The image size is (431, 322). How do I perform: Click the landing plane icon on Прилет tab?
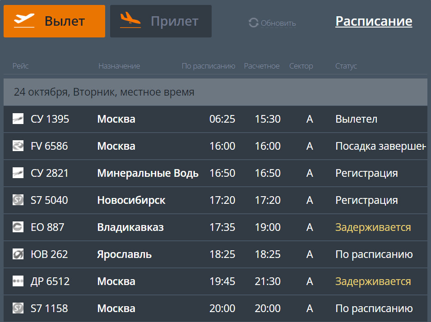point(130,20)
